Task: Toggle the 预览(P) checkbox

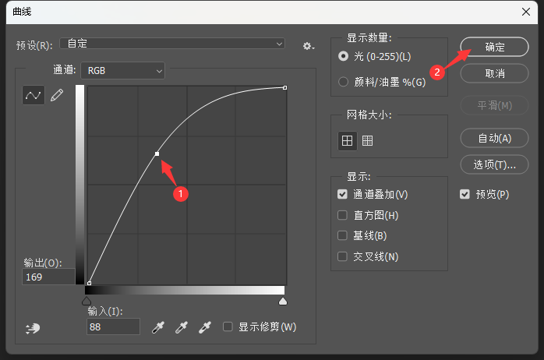Action: 465,194
